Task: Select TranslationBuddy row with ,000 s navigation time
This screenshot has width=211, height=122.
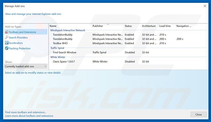Action: [128, 39]
